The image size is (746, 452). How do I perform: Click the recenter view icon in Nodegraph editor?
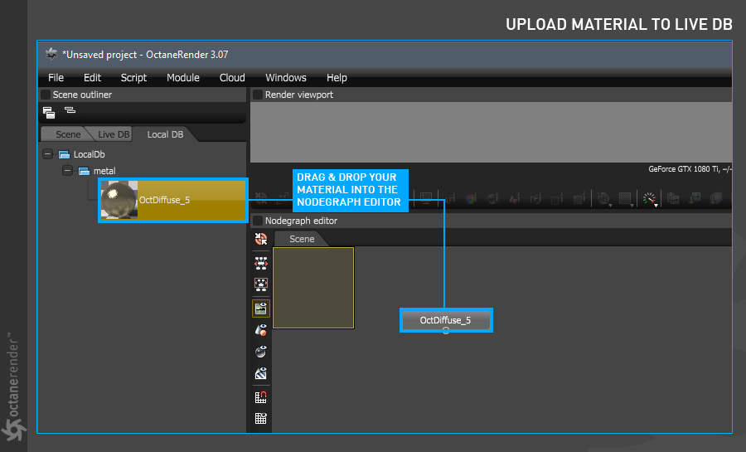[x=261, y=239]
